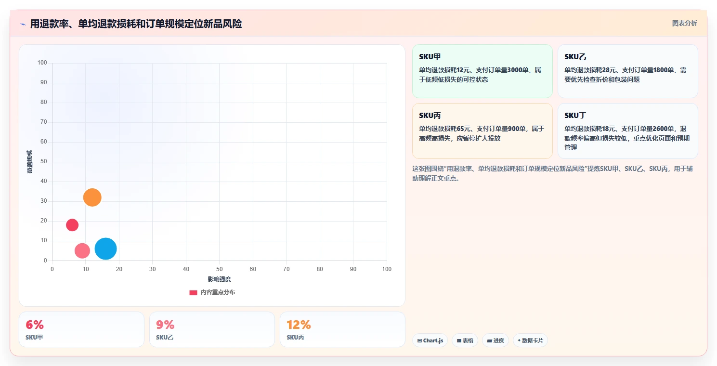Click SKU甲 description mentioning 3000单
Viewport: 717px width, 366px height.
click(x=480, y=75)
